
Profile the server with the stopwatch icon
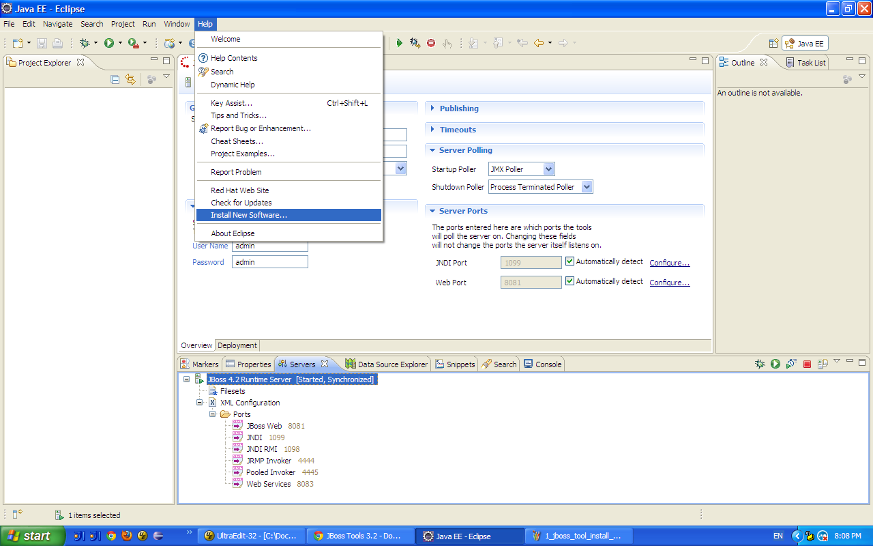pyautogui.click(x=791, y=364)
